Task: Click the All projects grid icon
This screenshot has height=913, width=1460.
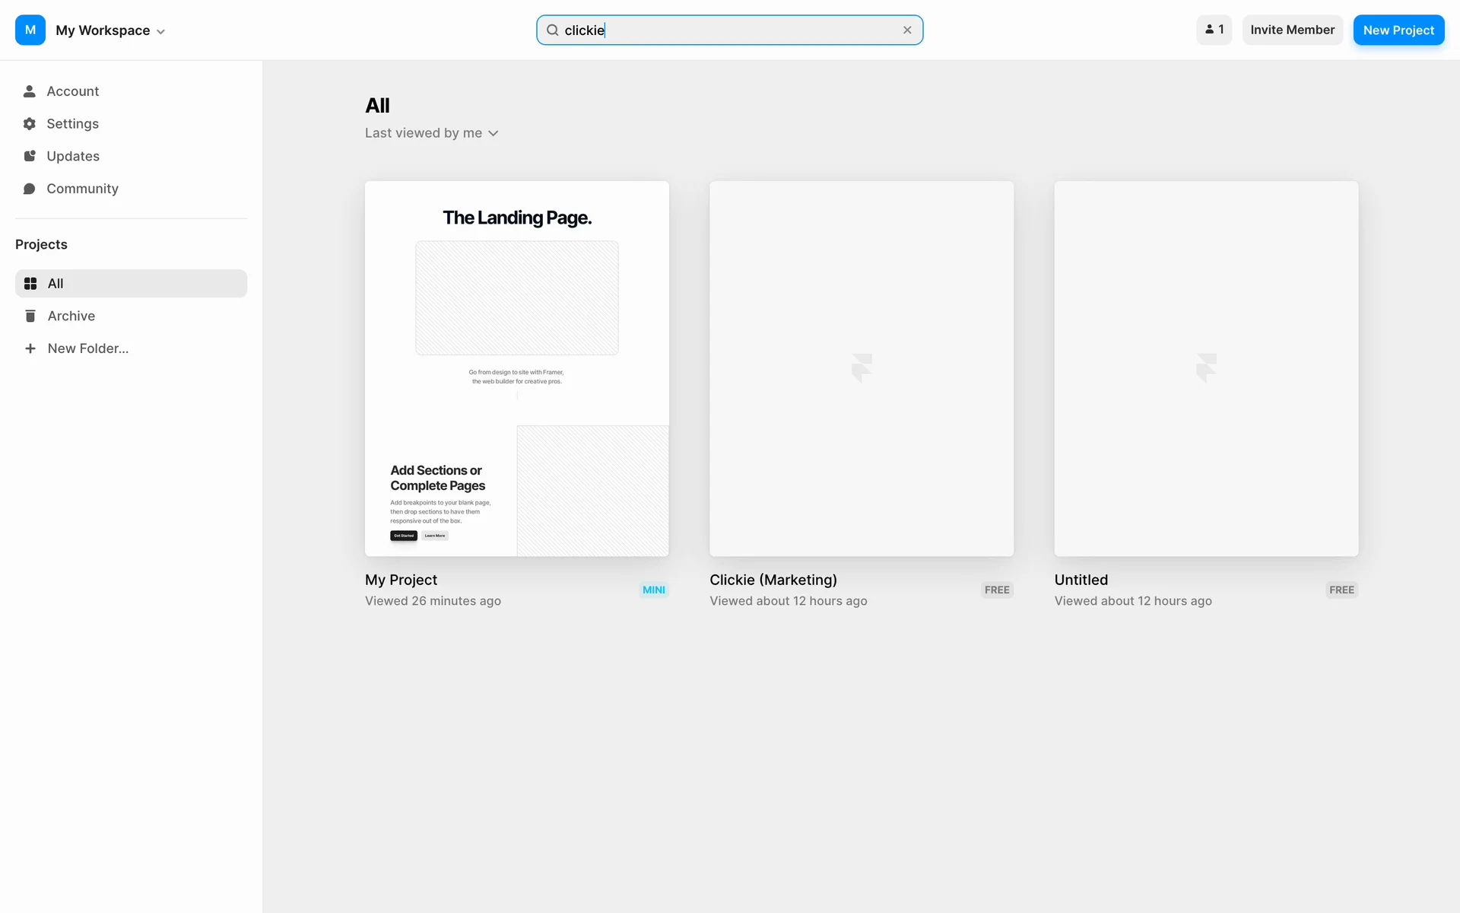Action: pyautogui.click(x=30, y=284)
